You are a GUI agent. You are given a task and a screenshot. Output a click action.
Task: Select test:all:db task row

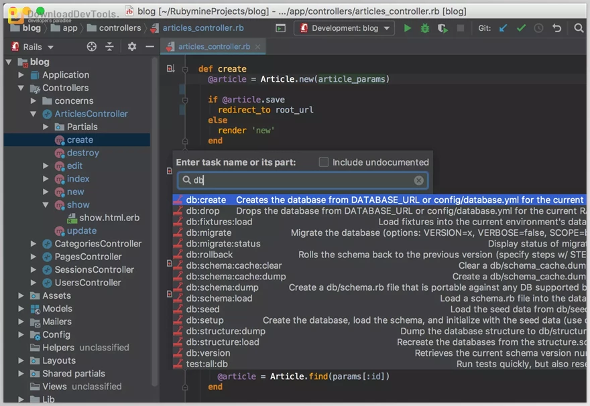point(379,364)
